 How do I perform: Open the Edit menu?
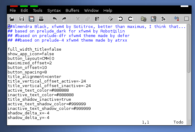tap(24, 11)
